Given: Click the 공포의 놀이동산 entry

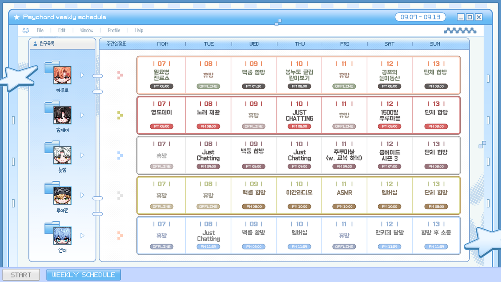Looking at the screenshot, I should pyautogui.click(x=390, y=75).
